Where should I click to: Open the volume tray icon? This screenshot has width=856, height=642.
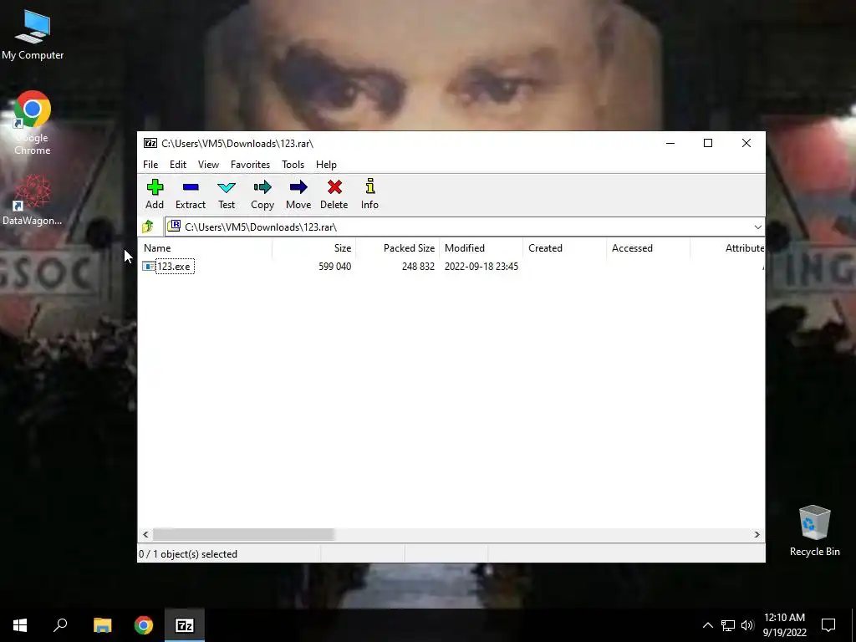click(747, 625)
